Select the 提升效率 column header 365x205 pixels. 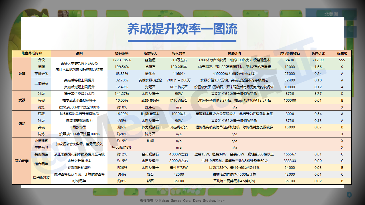coord(122,54)
